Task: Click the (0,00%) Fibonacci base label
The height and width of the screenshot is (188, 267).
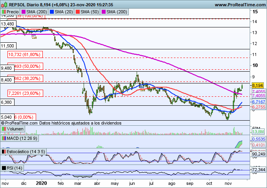Action: 25,117
